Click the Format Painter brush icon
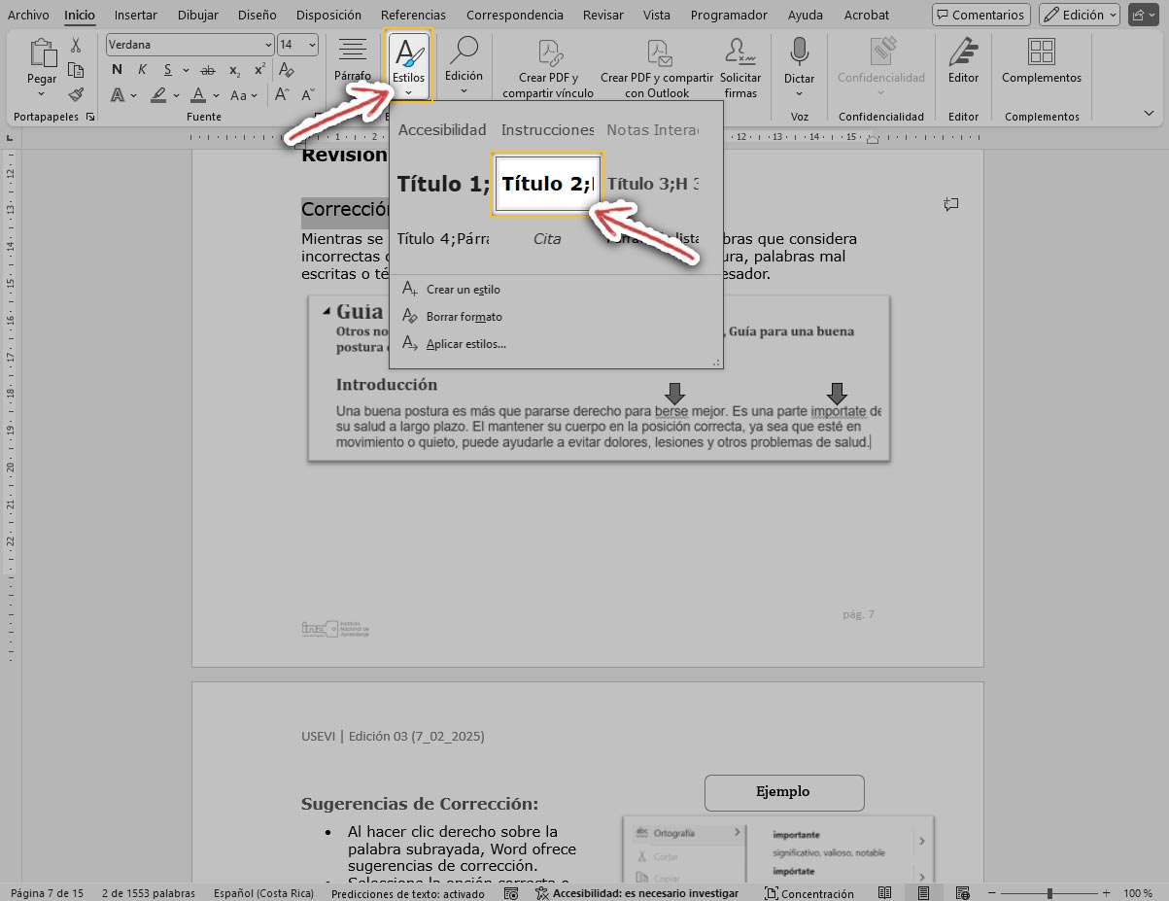The width and height of the screenshot is (1169, 901). [76, 94]
